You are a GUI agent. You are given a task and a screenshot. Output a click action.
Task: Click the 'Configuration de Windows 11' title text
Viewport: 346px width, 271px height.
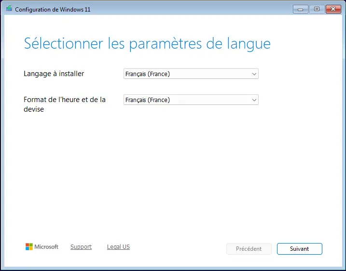pyautogui.click(x=53, y=10)
